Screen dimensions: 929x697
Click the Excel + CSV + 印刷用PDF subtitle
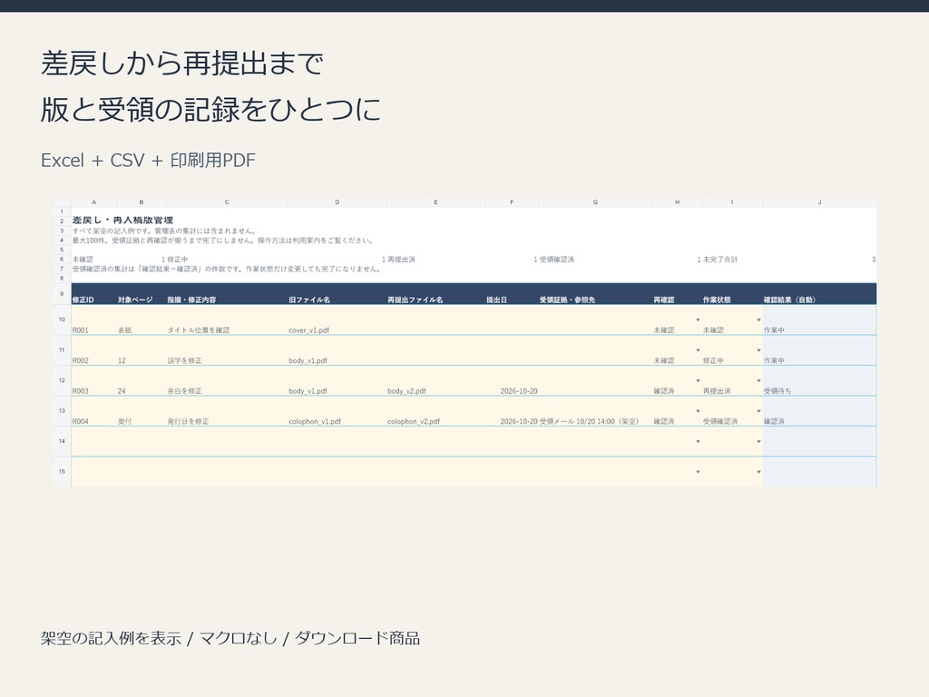pos(148,160)
